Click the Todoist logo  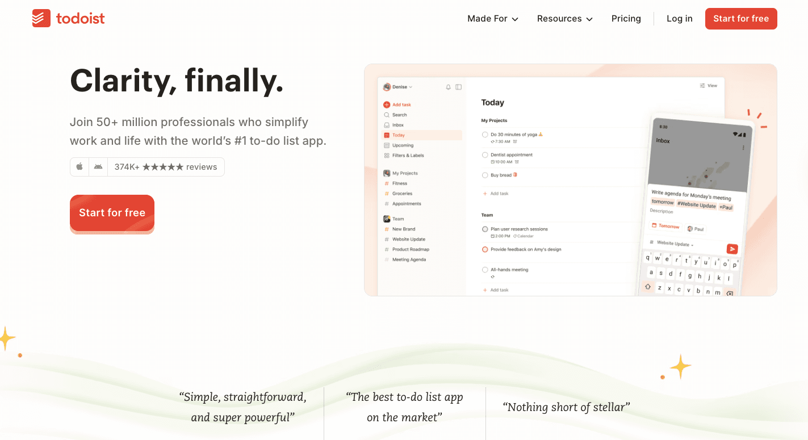coord(68,18)
